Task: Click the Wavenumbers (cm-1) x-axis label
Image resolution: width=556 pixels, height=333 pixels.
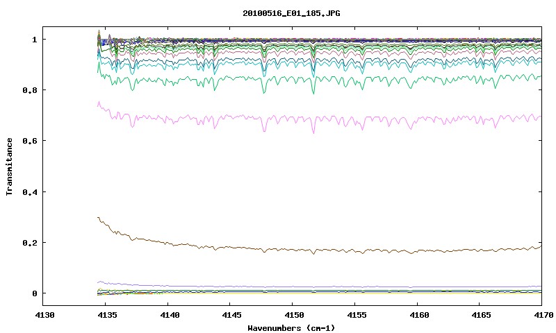Action: tap(291, 328)
